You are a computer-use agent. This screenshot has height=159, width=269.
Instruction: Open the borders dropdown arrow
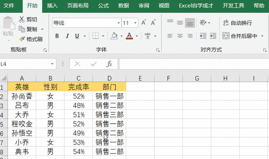tap(103, 36)
